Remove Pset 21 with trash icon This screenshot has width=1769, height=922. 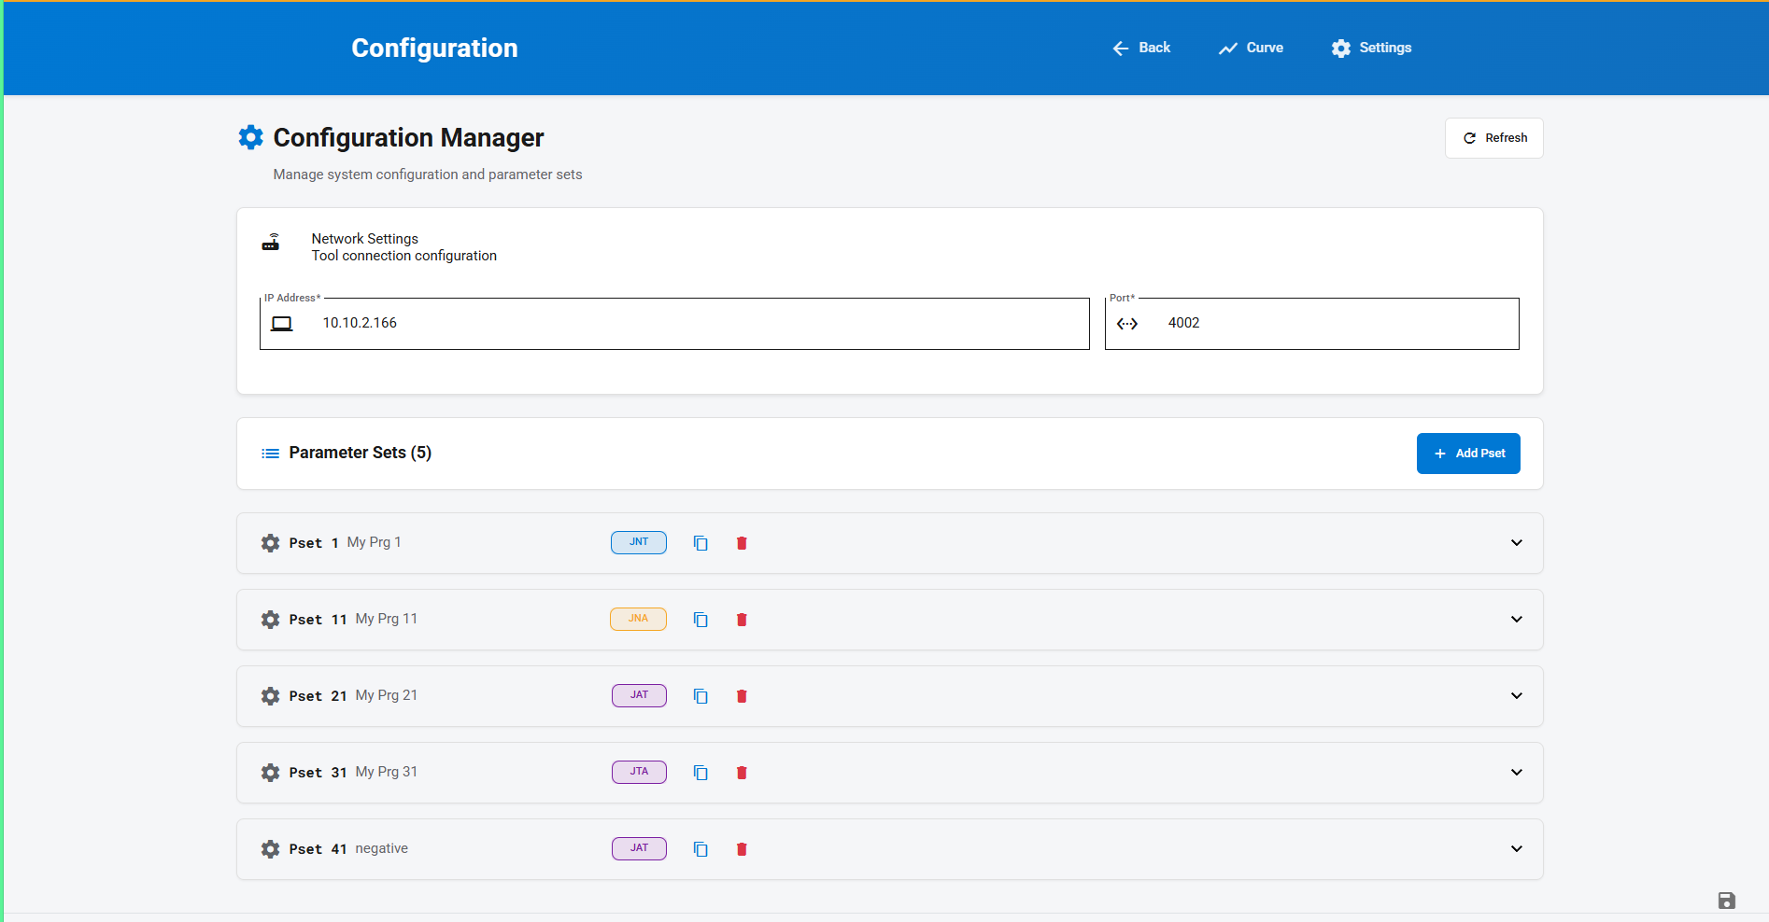742,696
